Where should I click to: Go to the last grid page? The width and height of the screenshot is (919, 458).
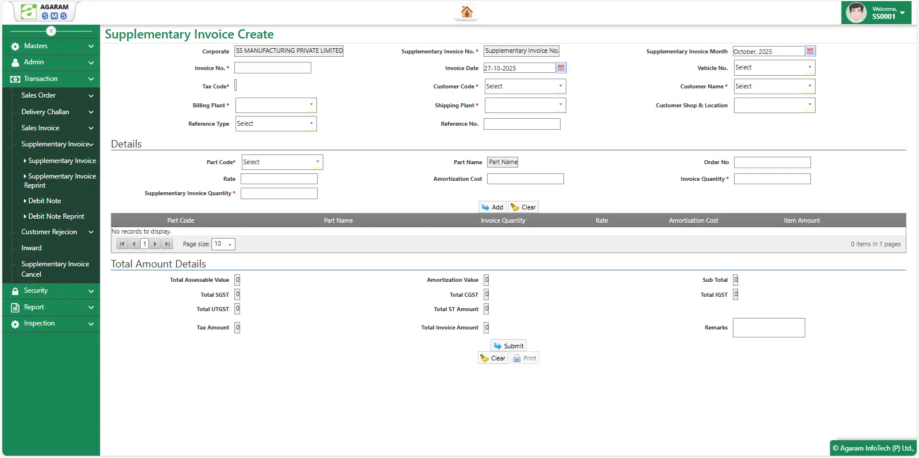pyautogui.click(x=167, y=244)
